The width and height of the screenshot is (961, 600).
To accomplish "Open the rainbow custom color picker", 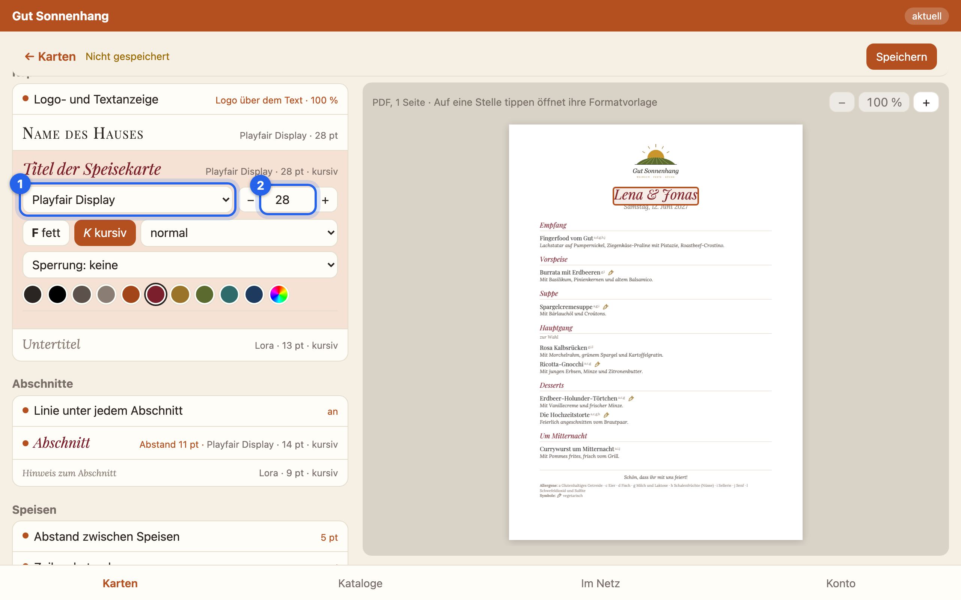I will coord(279,294).
